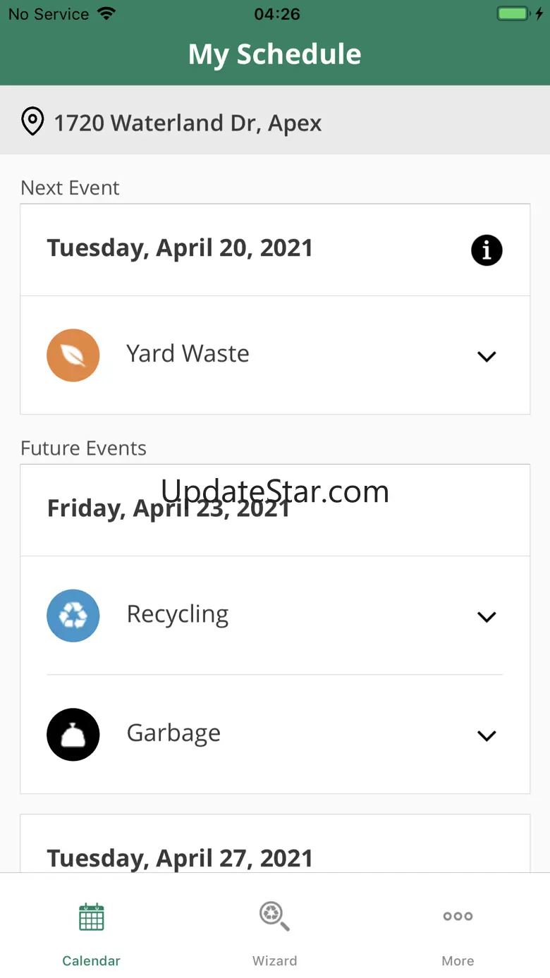Expand the Garbage details chevron
The width and height of the screenshot is (550, 978).
[487, 736]
